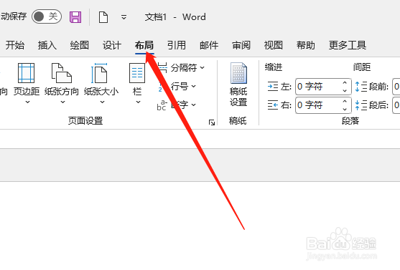Decrease the 右 indent with down arrow

click(x=345, y=109)
